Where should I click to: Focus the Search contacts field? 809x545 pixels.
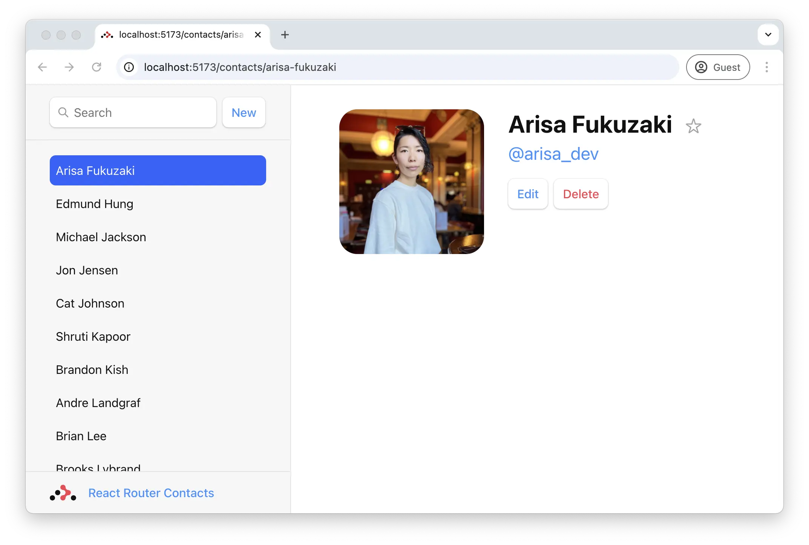(133, 112)
